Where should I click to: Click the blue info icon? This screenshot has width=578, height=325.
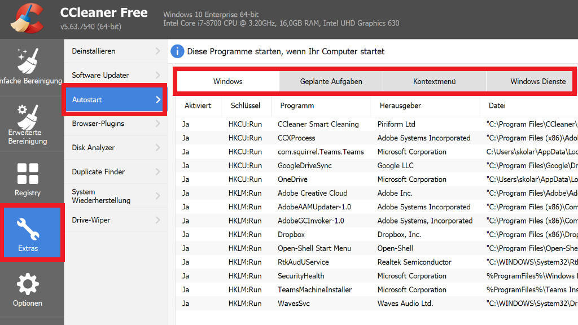[177, 51]
